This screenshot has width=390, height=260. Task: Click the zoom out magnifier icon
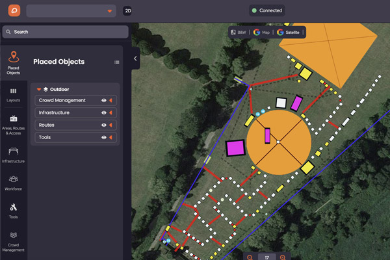(x=250, y=257)
